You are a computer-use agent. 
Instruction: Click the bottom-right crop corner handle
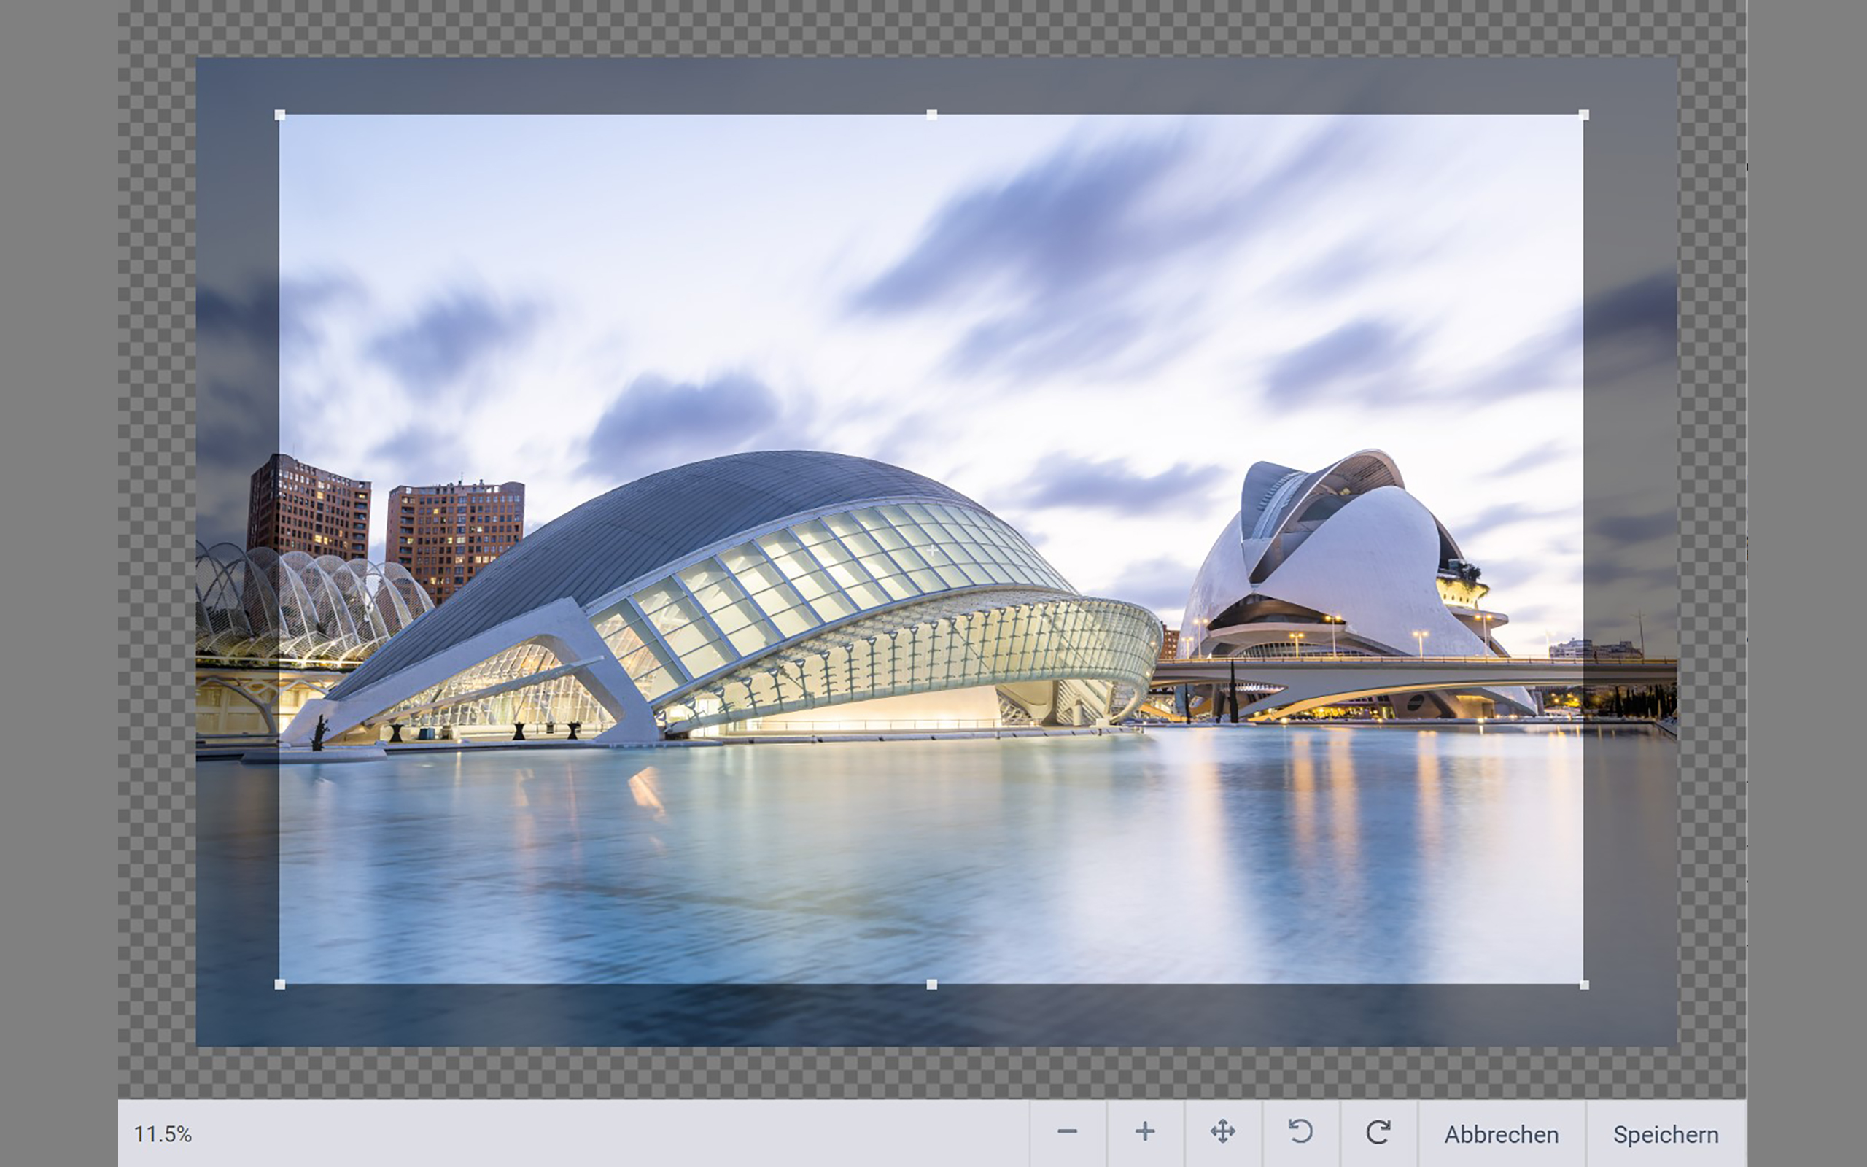click(x=1584, y=985)
